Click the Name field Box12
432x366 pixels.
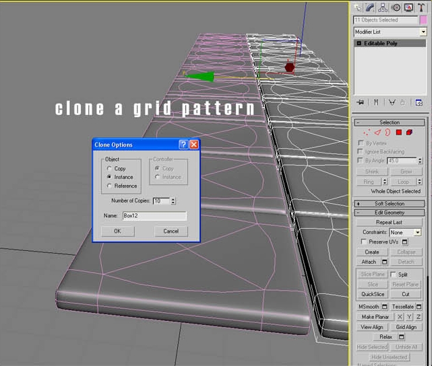coord(154,215)
